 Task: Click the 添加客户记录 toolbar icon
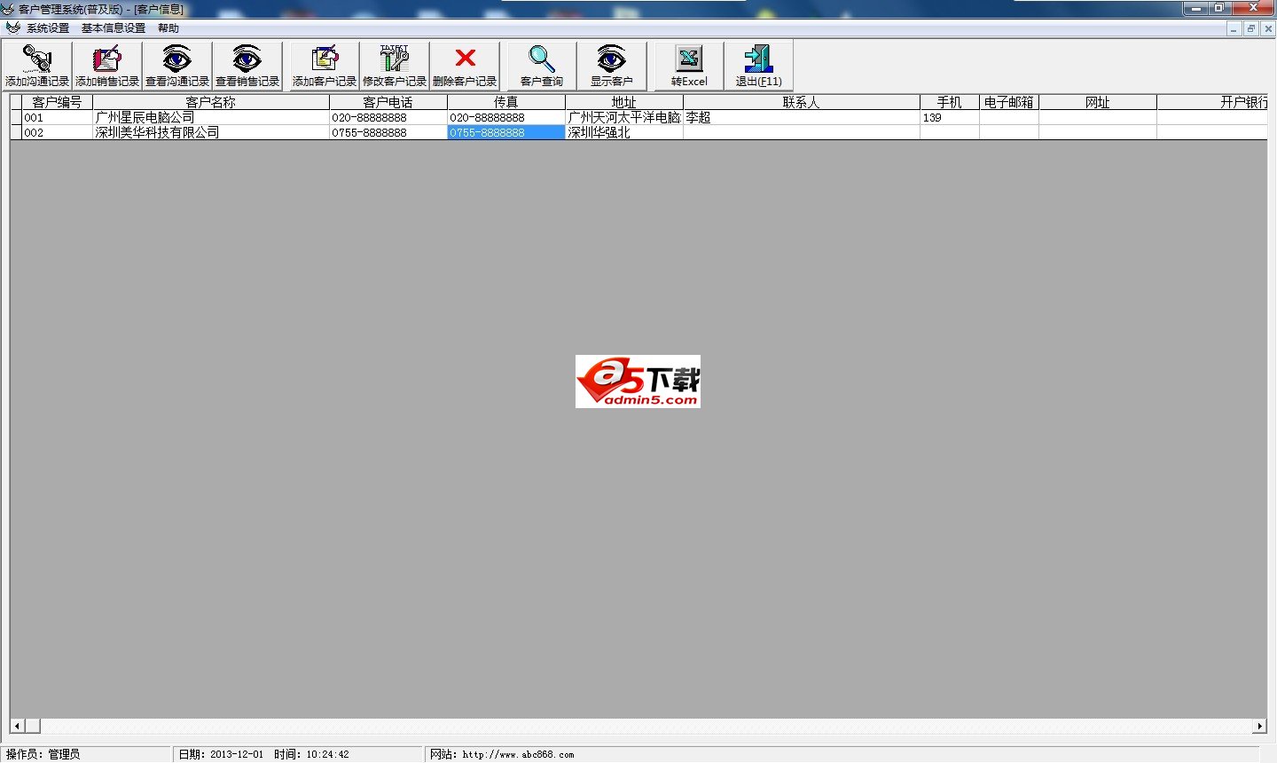[x=325, y=66]
